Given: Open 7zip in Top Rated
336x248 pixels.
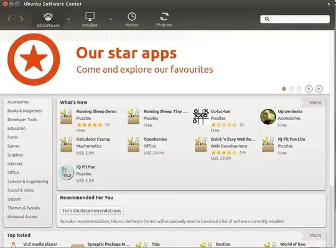Looking at the screenshot, I should coord(156,244).
